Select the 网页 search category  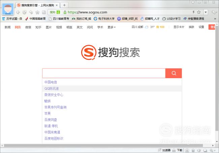[x=18, y=27]
